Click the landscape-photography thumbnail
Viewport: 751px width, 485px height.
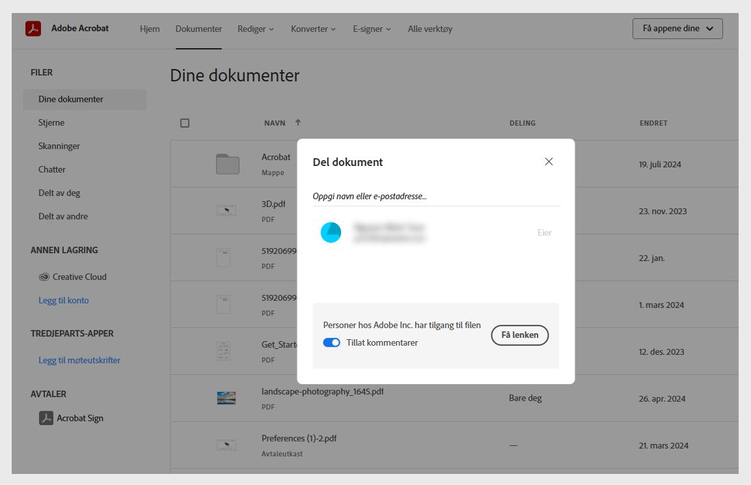click(226, 398)
